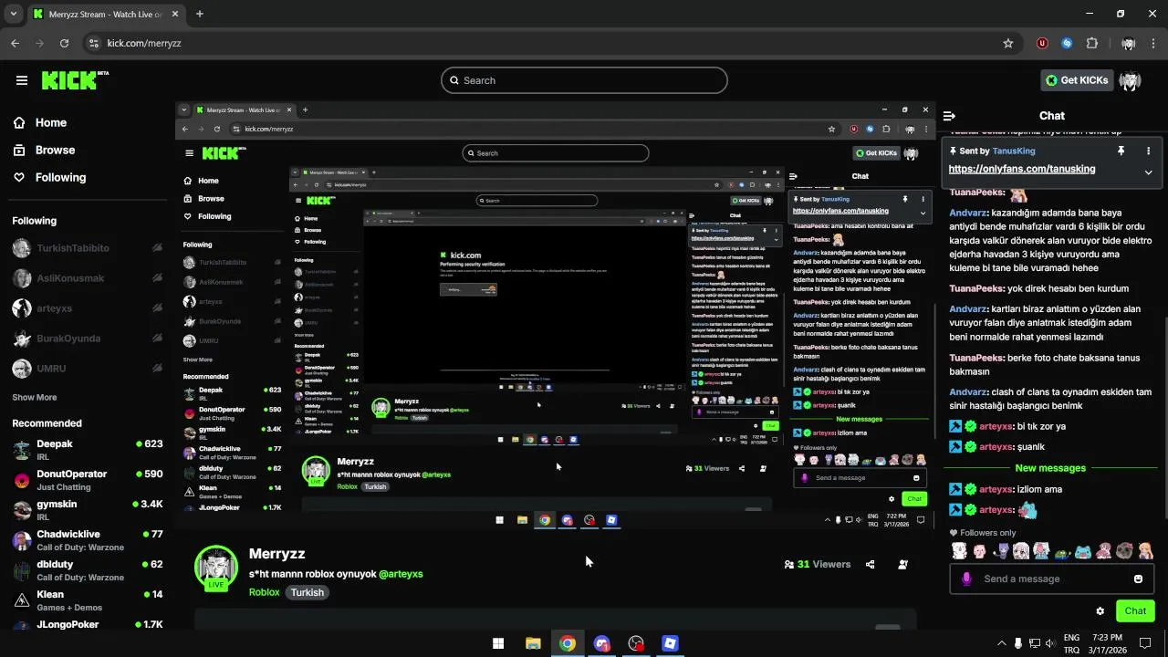Screen dimensions: 1168x657
Task: Open TurkishTabibito in the Following list
Action: pyautogui.click(x=88, y=248)
